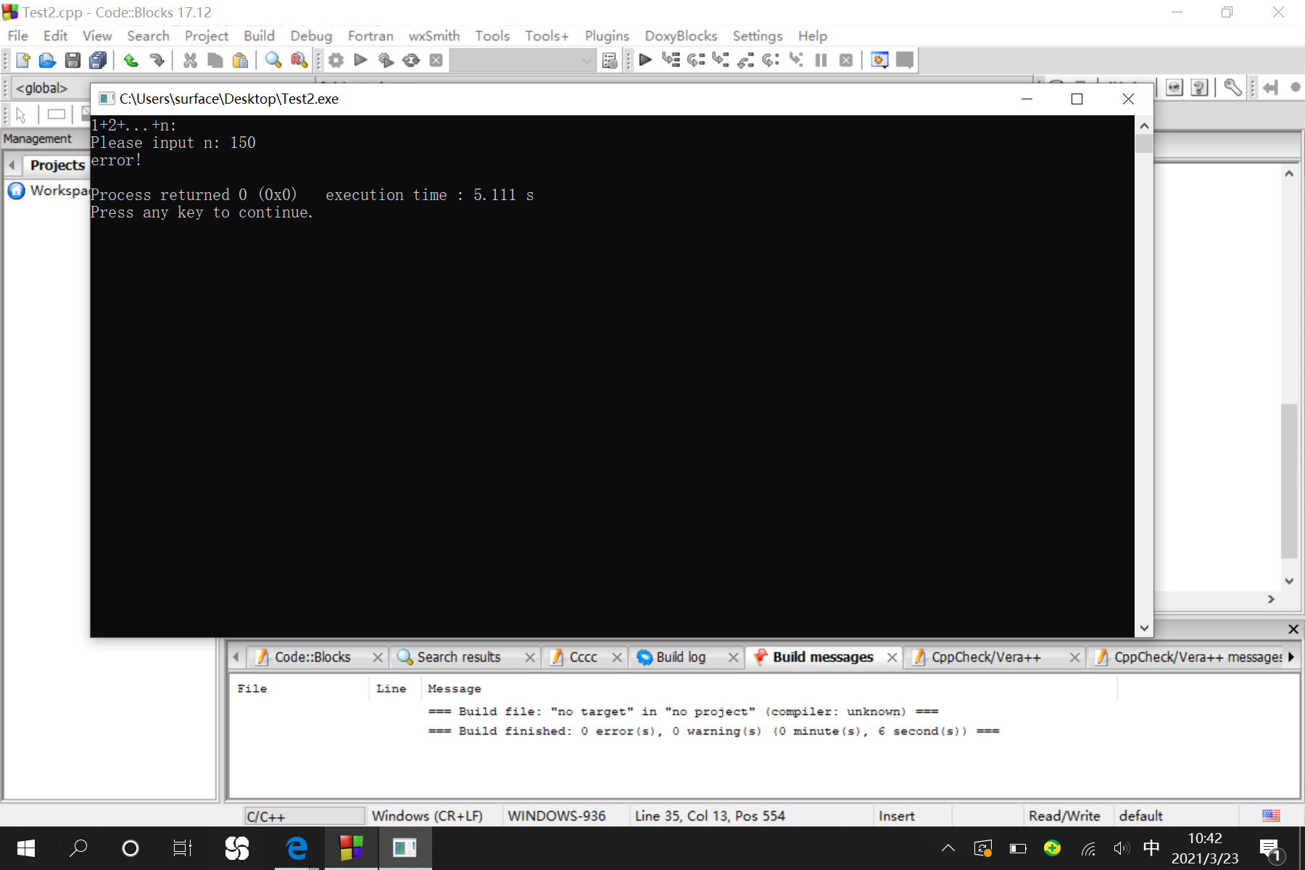The height and width of the screenshot is (870, 1305).
Task: Click the Save all files icon
Action: point(98,60)
